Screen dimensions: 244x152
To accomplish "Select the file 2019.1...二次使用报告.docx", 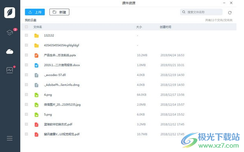I will tap(62, 65).
